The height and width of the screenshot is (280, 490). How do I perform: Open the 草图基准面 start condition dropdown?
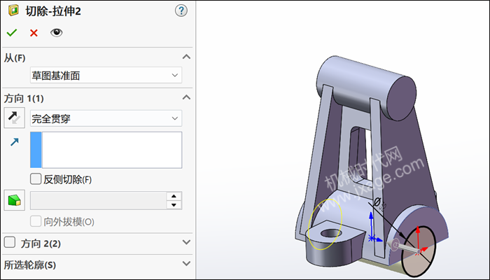(x=105, y=75)
